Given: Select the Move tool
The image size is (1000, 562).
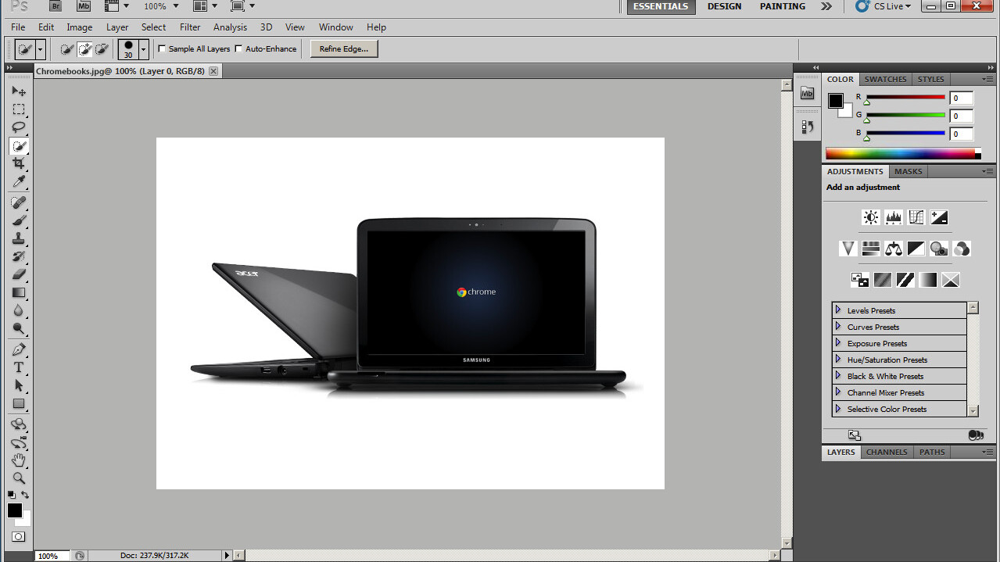Looking at the screenshot, I should (19, 91).
